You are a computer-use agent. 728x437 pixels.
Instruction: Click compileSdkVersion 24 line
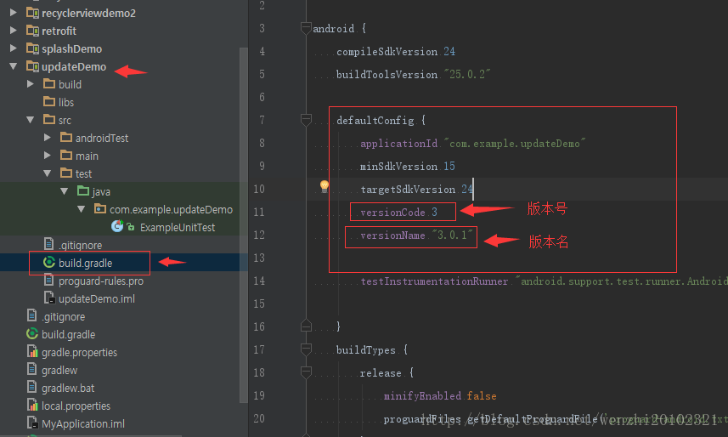tap(396, 51)
